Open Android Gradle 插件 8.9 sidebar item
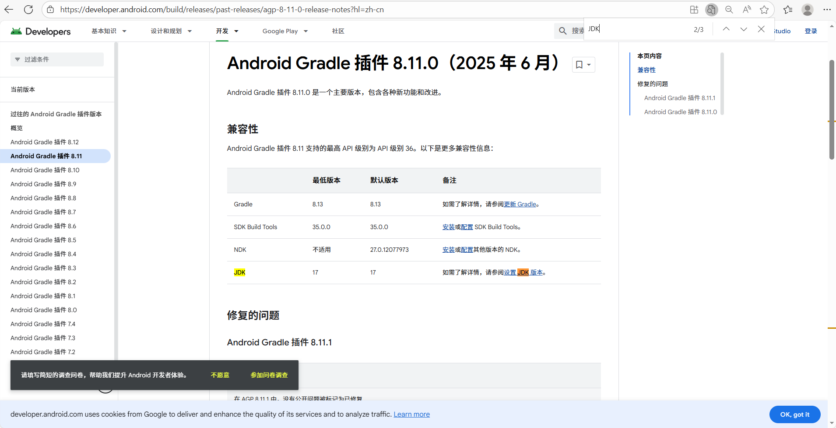The image size is (836, 428). pos(43,184)
